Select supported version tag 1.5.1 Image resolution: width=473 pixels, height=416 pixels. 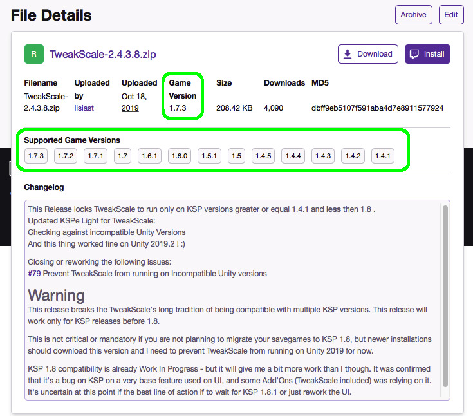(x=209, y=156)
